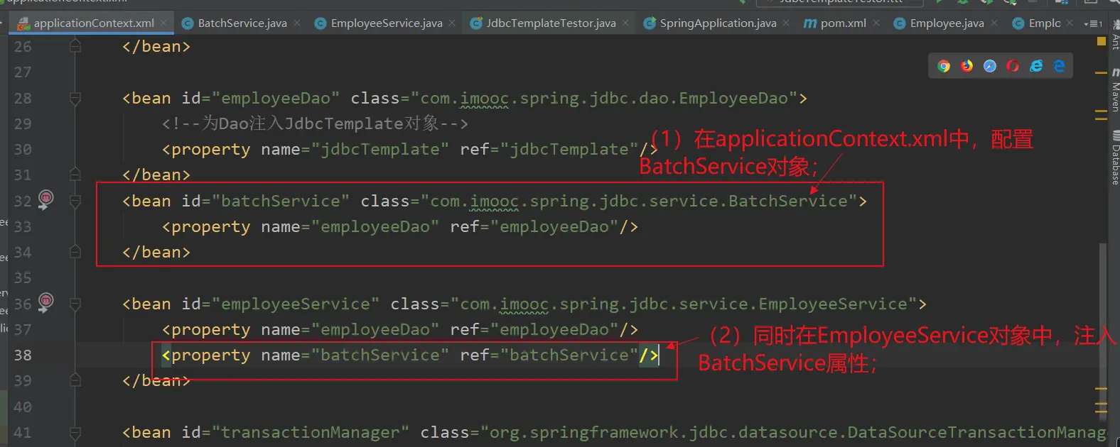
Task: Close the BatchService.java tab
Action: pos(297,23)
